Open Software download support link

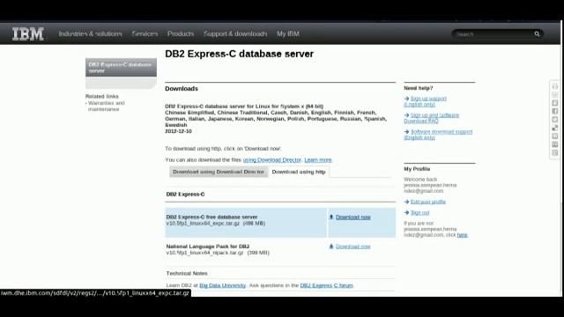pos(438,135)
